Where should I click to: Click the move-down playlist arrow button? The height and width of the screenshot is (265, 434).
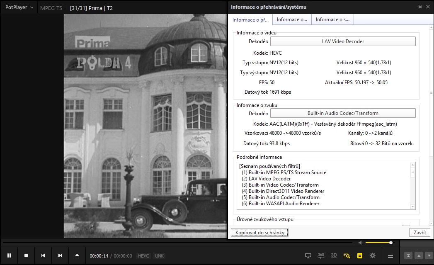pyautogui.click(x=429, y=255)
